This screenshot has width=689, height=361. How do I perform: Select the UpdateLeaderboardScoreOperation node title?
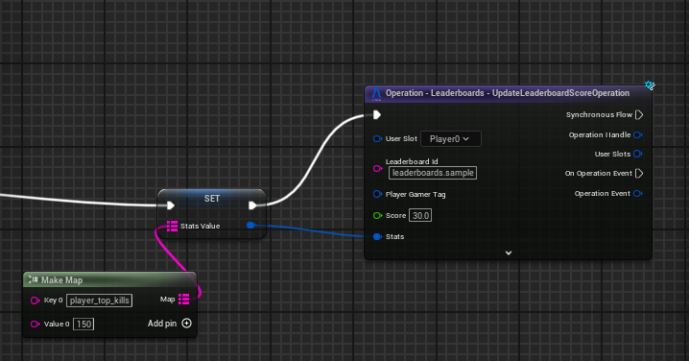tap(508, 93)
